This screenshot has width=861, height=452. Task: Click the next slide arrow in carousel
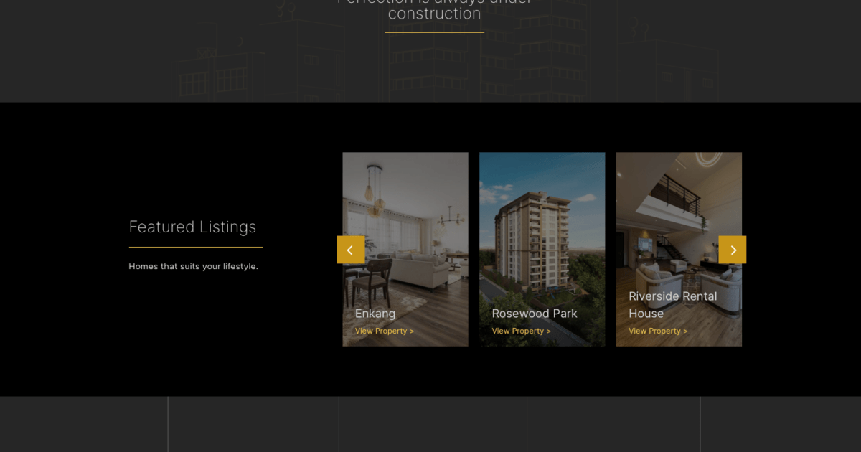pyautogui.click(x=732, y=250)
